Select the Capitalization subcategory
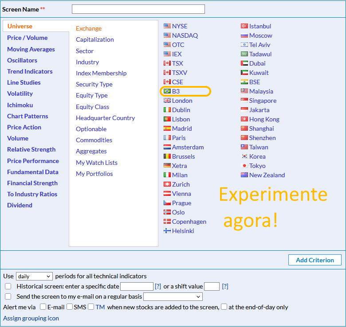Screen dimensions: 346x327 coord(95,39)
